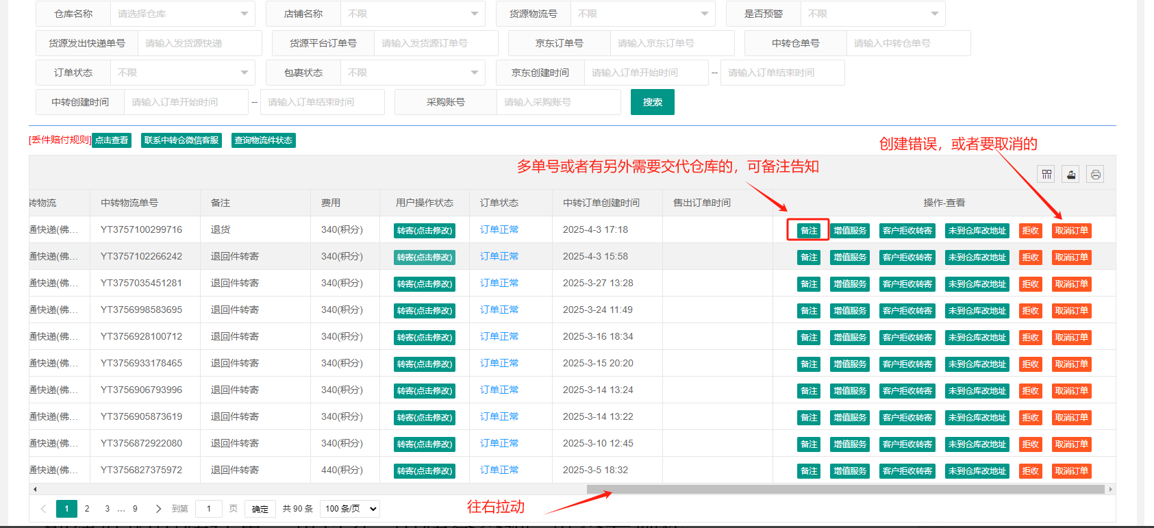This screenshot has height=528, width=1154.
Task: Open the 包裹状态 dropdown
Action: pyautogui.click(x=412, y=73)
